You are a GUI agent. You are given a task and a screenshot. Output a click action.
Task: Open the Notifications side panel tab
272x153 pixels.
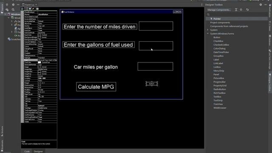click(x=270, y=11)
